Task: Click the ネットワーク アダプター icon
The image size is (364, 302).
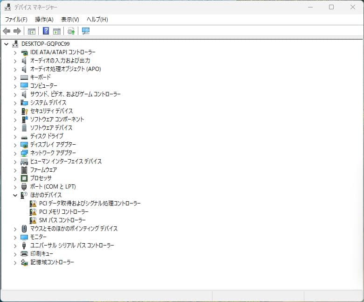Action: [24, 153]
